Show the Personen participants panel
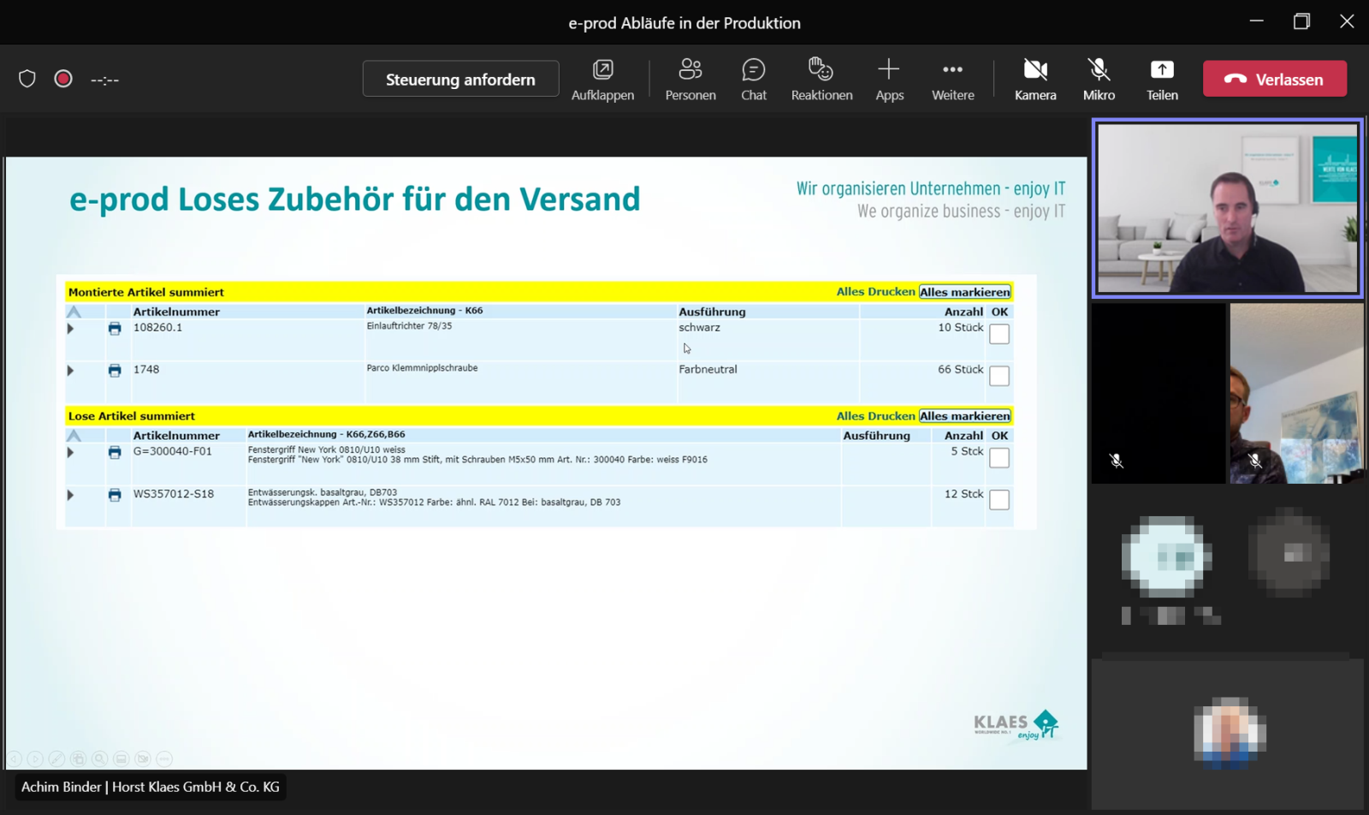The width and height of the screenshot is (1369, 815). click(690, 80)
